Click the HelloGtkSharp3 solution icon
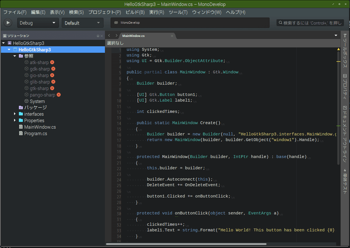 (10, 43)
